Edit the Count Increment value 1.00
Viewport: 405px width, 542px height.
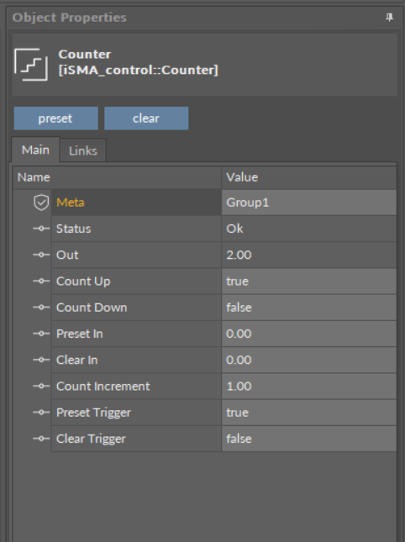pos(309,386)
